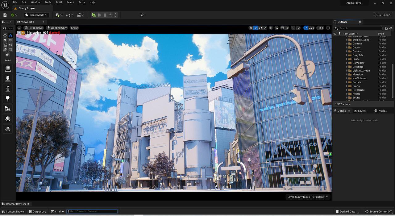
Task: Select the Rotate tool in viewport toolbar
Action: [260, 28]
